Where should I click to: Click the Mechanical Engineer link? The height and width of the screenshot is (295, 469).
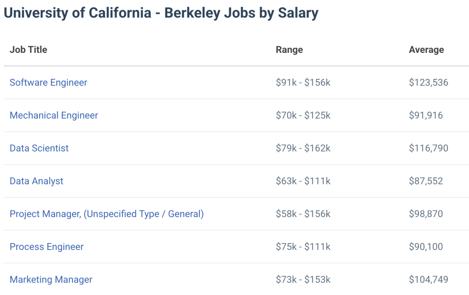coord(54,115)
